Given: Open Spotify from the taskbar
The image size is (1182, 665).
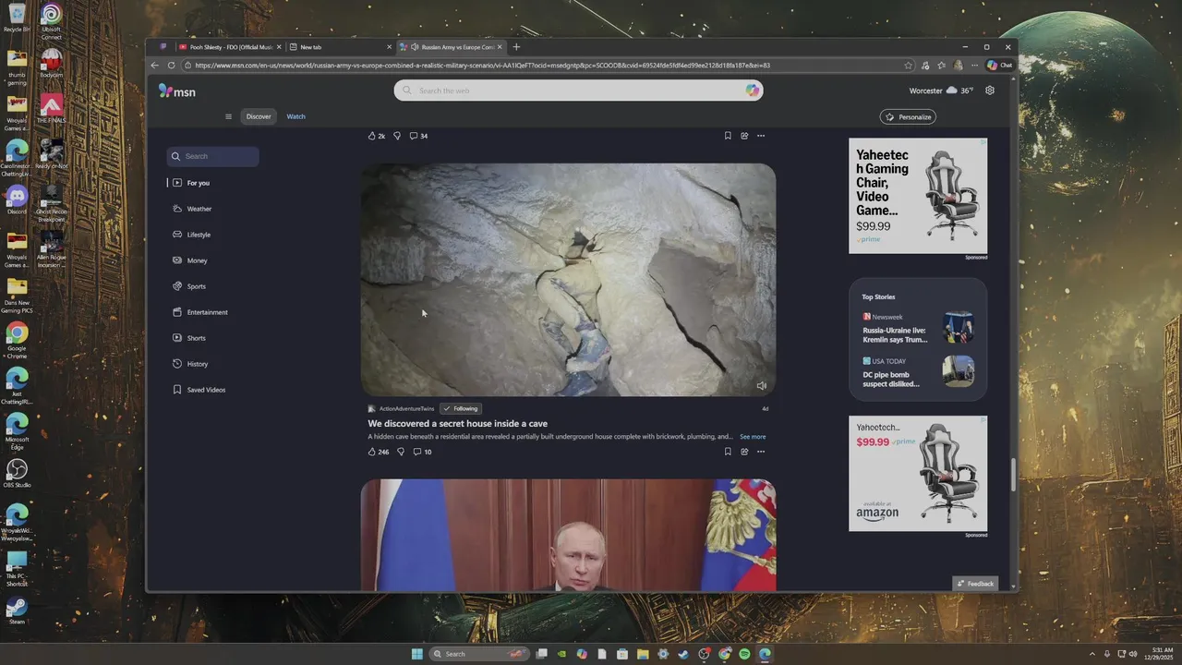Looking at the screenshot, I should [x=744, y=654].
